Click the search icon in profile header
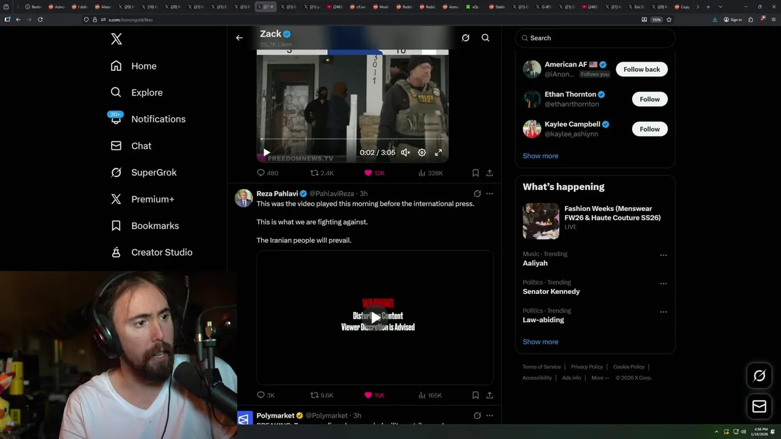Viewport: 781px width, 439px height. pyautogui.click(x=486, y=38)
